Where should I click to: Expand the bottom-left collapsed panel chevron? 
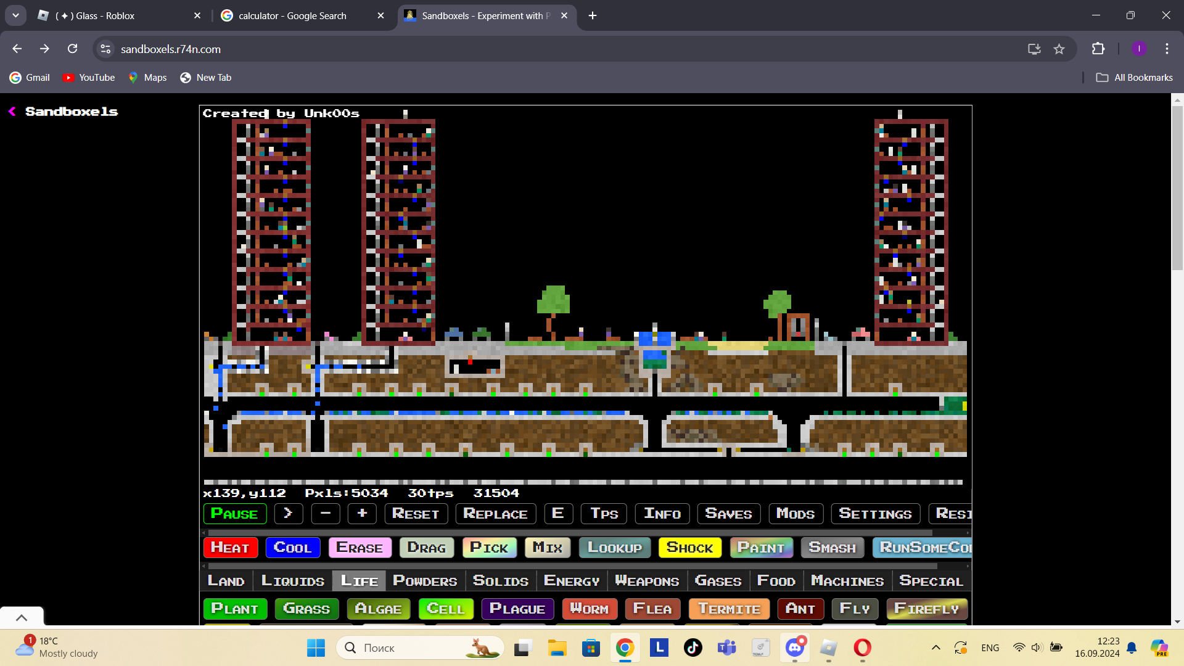[x=22, y=617]
